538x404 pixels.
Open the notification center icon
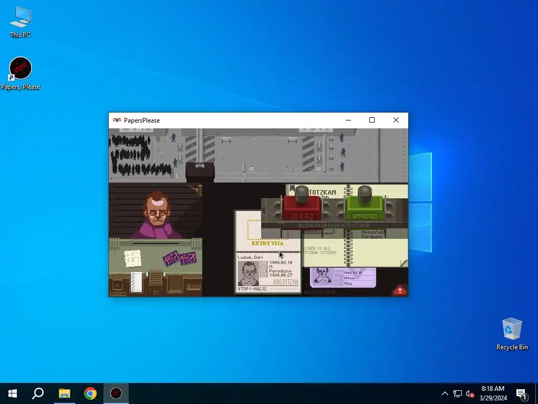click(521, 393)
